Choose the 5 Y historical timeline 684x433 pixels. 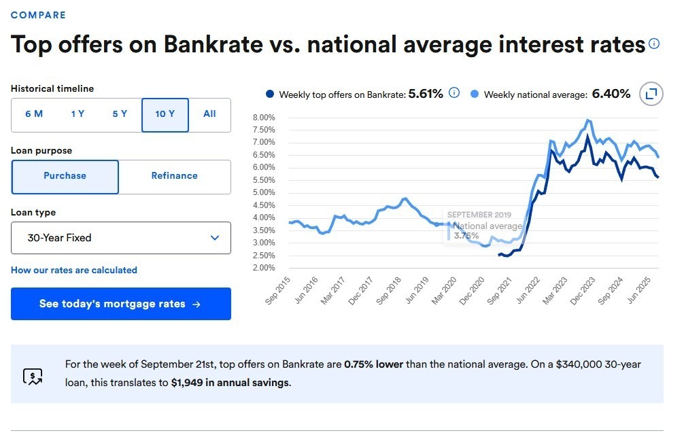tap(120, 114)
